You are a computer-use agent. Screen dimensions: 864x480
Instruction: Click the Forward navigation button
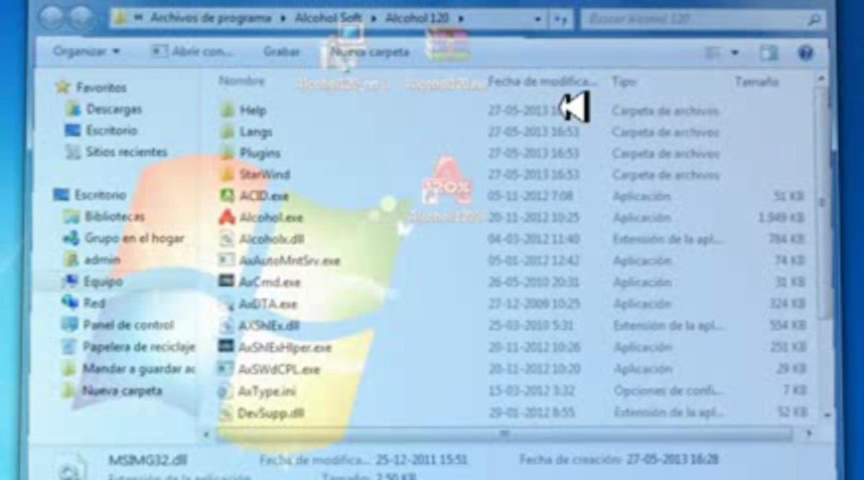82,18
